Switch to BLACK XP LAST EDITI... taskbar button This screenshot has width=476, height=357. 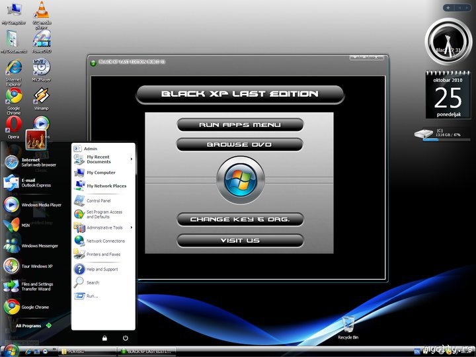pyautogui.click(x=147, y=352)
